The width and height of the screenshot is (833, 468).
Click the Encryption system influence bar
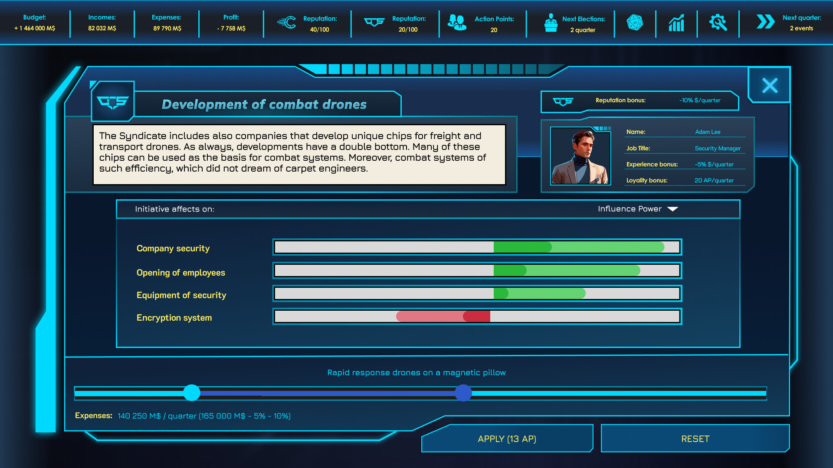[477, 316]
